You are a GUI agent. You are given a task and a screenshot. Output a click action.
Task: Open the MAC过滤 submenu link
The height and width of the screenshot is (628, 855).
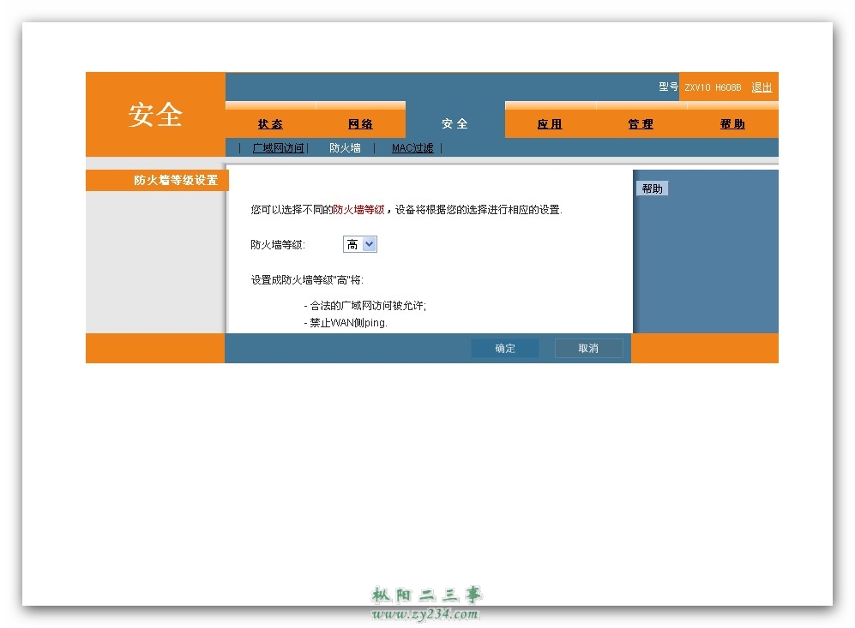[x=412, y=147]
